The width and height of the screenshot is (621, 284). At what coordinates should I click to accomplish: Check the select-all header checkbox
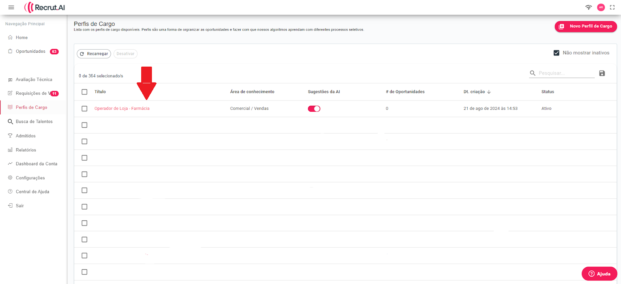click(85, 92)
